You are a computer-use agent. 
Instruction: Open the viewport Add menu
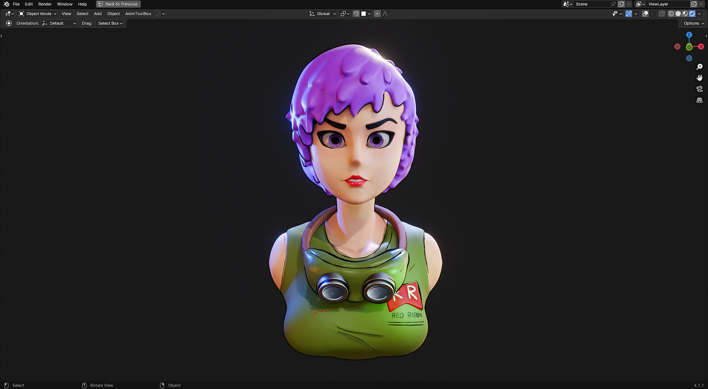coord(98,14)
